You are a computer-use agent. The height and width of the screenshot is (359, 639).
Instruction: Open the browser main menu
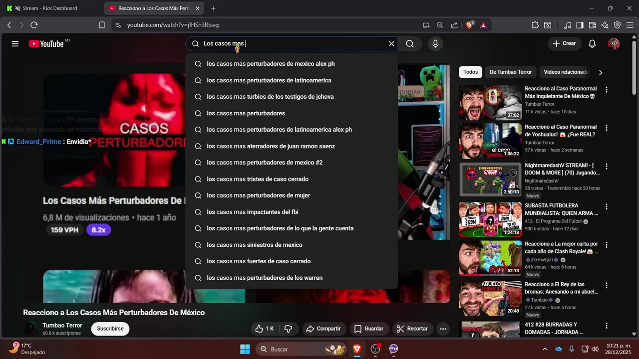pos(629,25)
